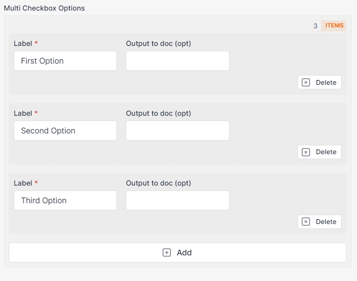Screen dimensions: 357x281
Task: Delete the First Option item
Action: point(319,83)
